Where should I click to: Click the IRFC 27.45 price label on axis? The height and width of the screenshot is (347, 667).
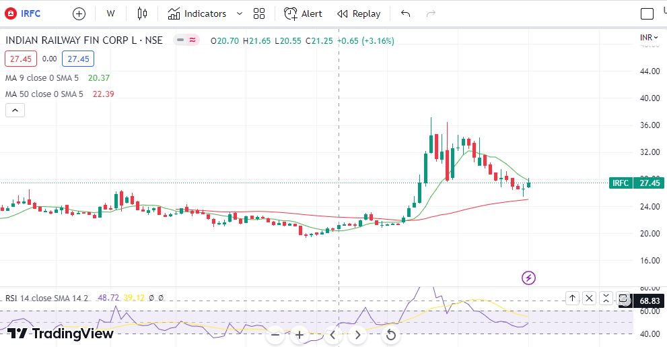(636, 183)
